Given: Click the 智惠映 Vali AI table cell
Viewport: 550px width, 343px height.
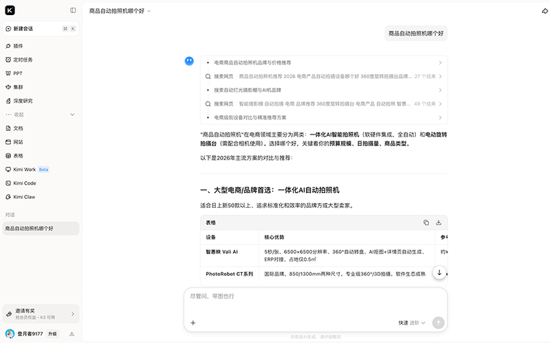Looking at the screenshot, I should click(230, 255).
